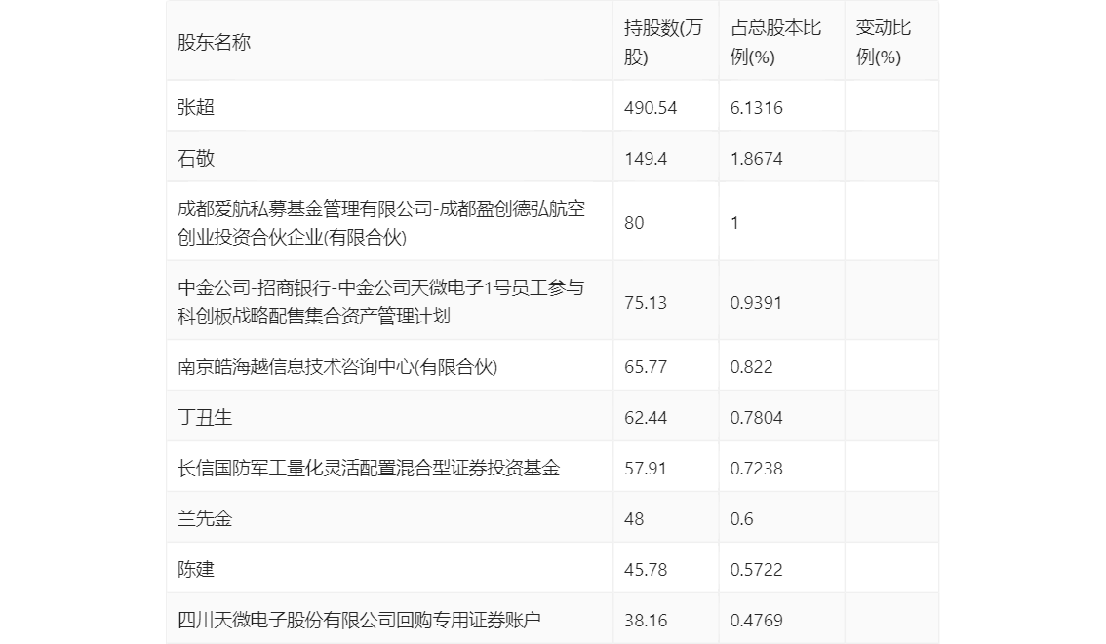Select shareholder name 丁丑生
The height and width of the screenshot is (644, 1106).
point(205,417)
